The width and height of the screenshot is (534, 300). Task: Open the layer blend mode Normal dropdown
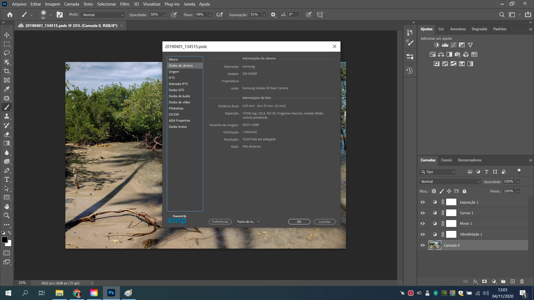[450, 182]
